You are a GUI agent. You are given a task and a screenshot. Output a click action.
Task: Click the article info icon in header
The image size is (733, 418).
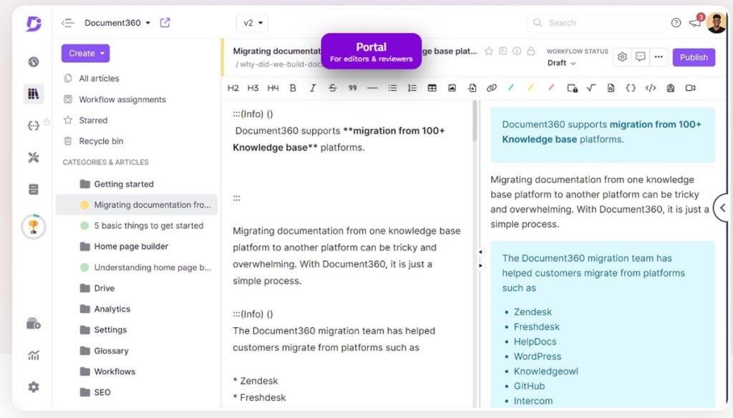click(517, 51)
